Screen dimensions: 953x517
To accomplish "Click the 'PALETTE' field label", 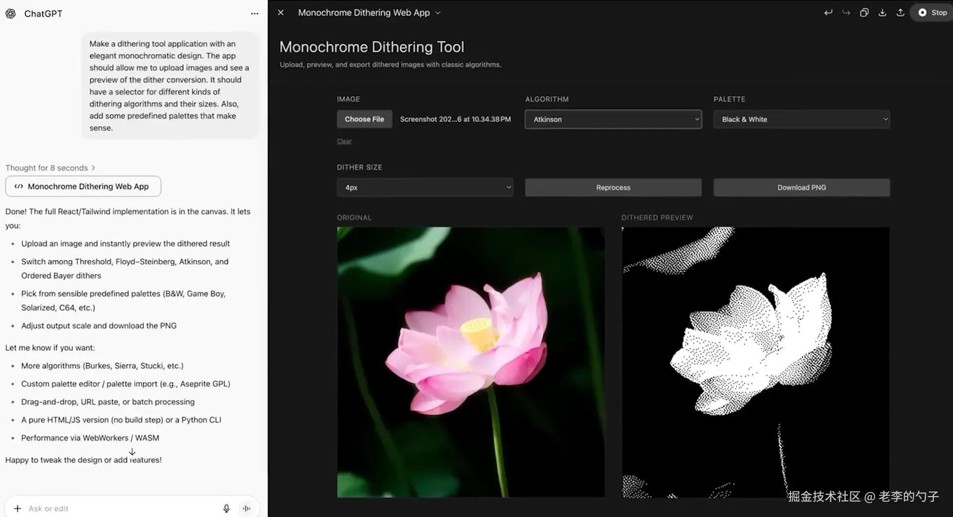I will [x=729, y=99].
